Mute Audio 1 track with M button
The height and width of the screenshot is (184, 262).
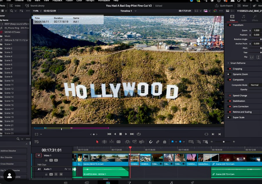(61, 174)
